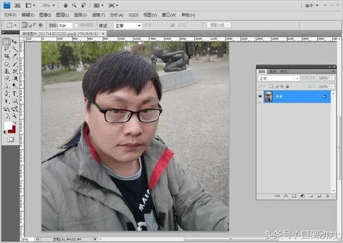Select the Blur tool
The image size is (343, 243).
tap(7, 86)
